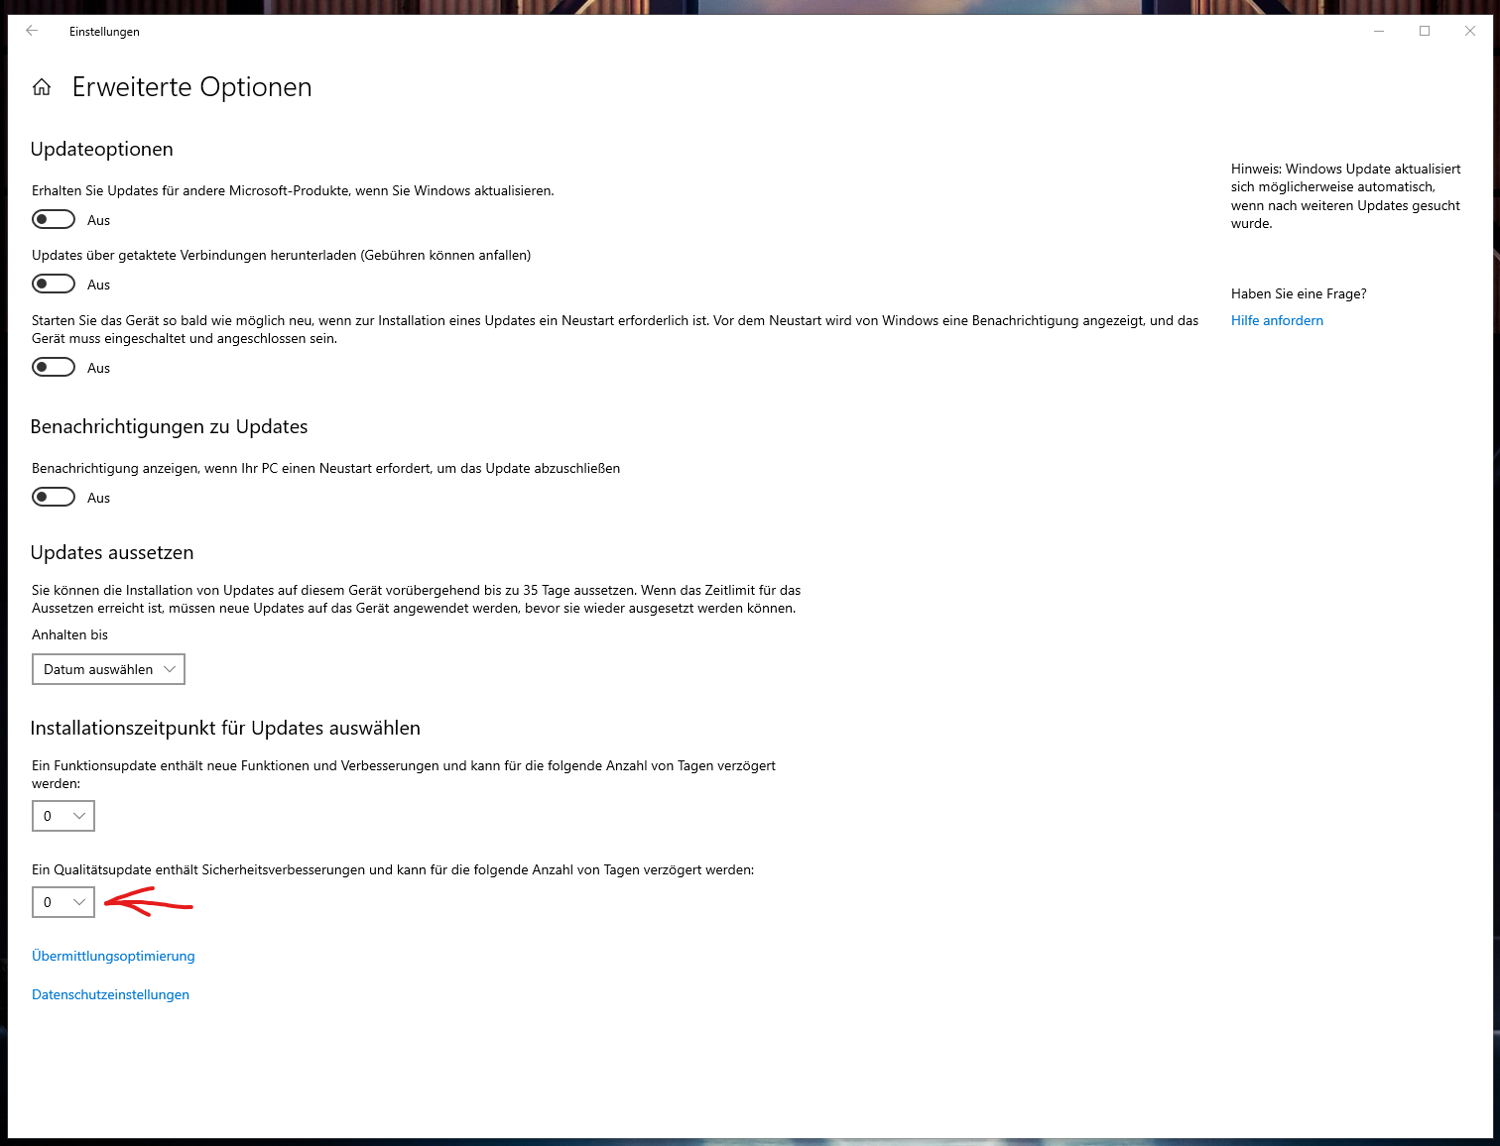Viewport: 1500px width, 1146px height.
Task: Click the 'Hinweis: Windows Update' note text
Action: [1346, 196]
